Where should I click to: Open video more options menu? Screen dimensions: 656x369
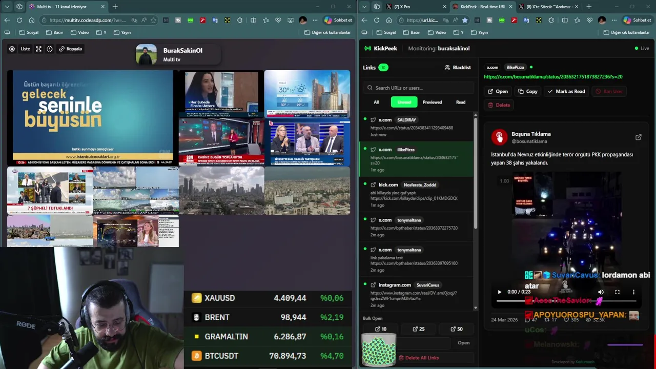[x=633, y=292]
